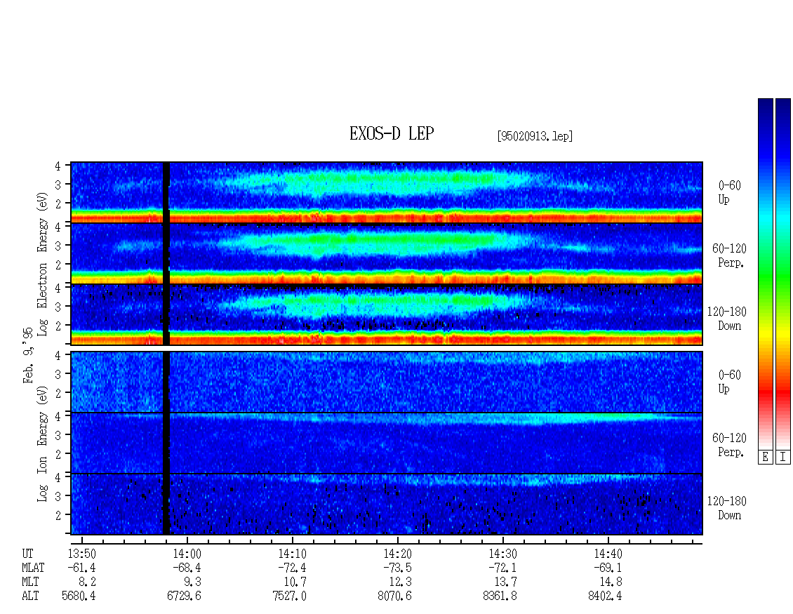Click the Feb. 9, '95 date label
Viewport: 793px width, 614px height.
pyautogui.click(x=28, y=355)
